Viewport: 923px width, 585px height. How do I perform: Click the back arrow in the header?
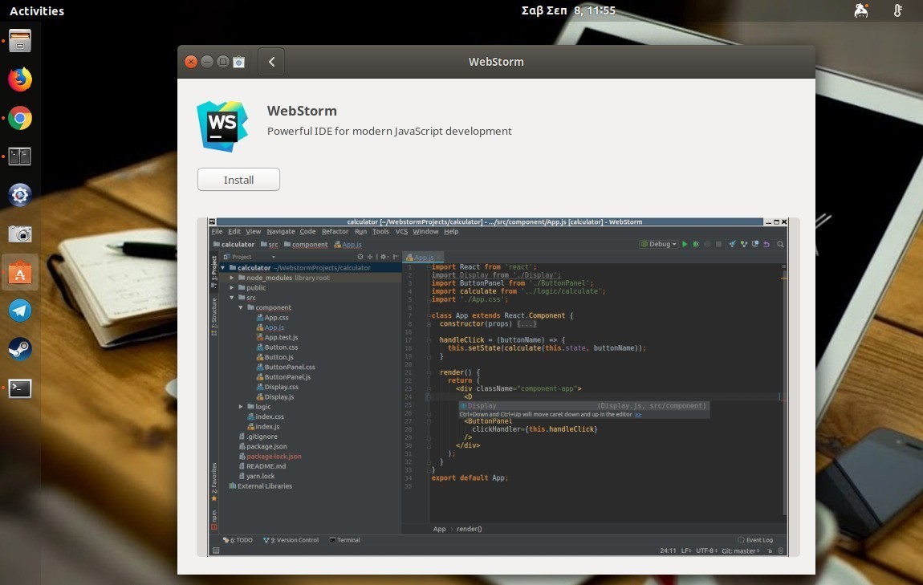point(271,61)
